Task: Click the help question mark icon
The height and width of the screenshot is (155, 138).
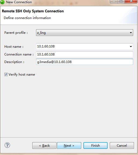Action: click(7, 145)
